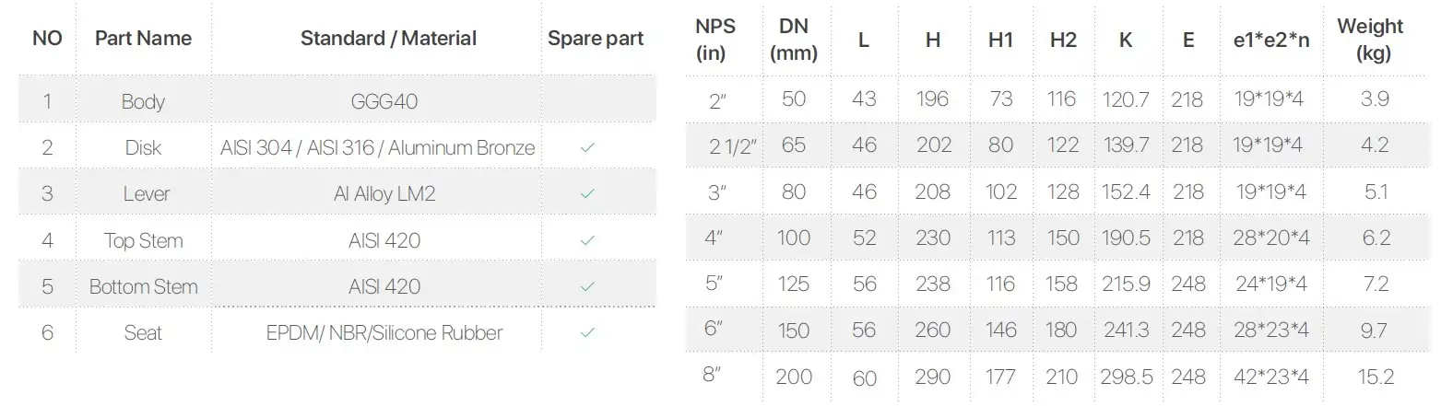Click the Body part name cell
1453x406 pixels.
pyautogui.click(x=143, y=101)
